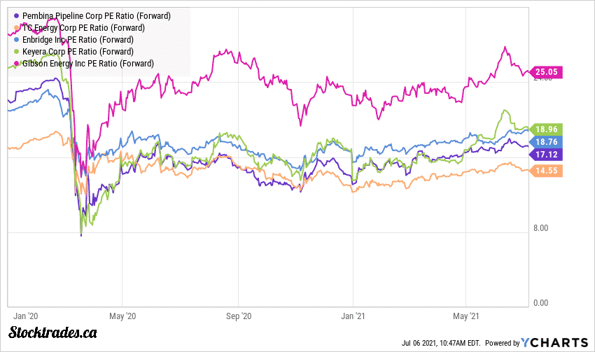595x352 pixels.
Task: Click the Stocktrades.ca watermark logo
Action: coord(52,332)
